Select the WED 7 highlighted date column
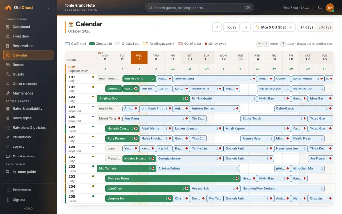The height and width of the screenshot is (214, 342). click(139, 58)
